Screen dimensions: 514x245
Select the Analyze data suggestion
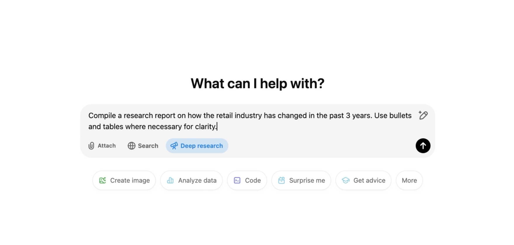[x=191, y=181]
